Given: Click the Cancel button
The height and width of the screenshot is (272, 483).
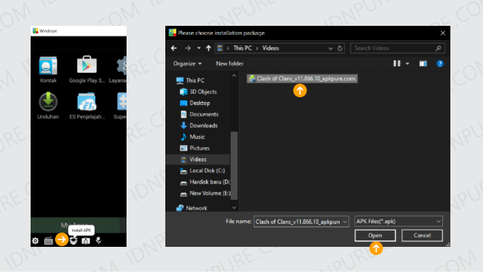Looking at the screenshot, I should (x=422, y=235).
